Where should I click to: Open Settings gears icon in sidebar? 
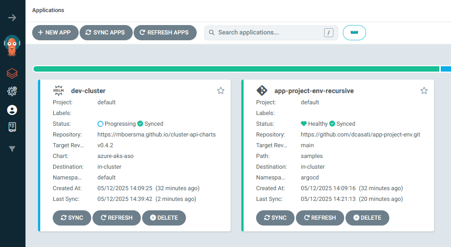click(12, 91)
